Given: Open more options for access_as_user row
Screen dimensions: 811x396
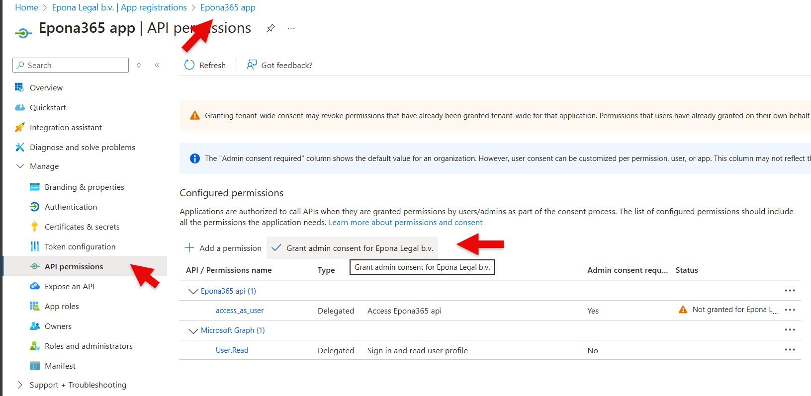Looking at the screenshot, I should 790,310.
